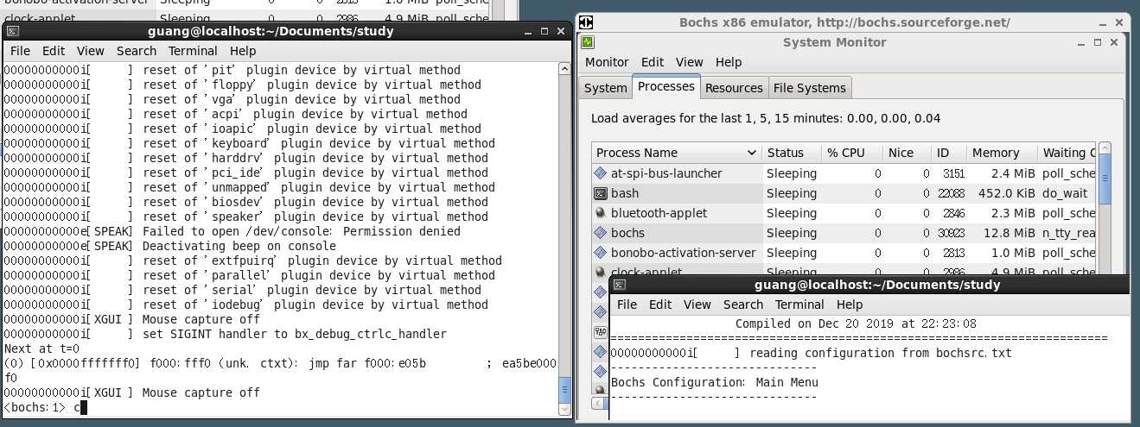Select the bluetooth-applet process icon

tap(601, 213)
